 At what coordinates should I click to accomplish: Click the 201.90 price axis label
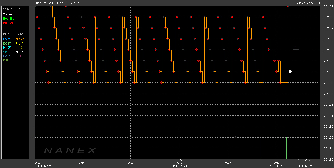[328, 159]
